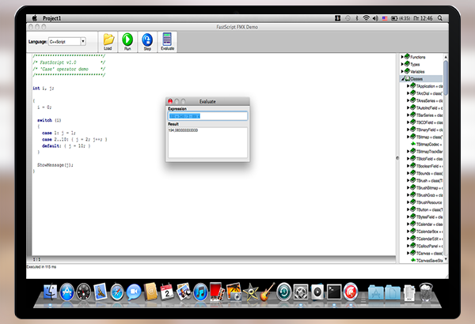Run the script with the green Run button
The width and height of the screenshot is (475, 324).
coord(127,40)
